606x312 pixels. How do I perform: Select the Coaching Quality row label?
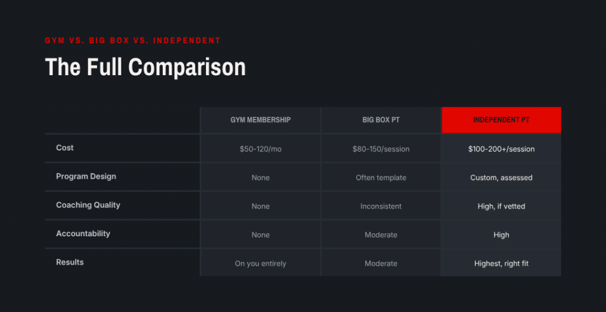pos(88,205)
